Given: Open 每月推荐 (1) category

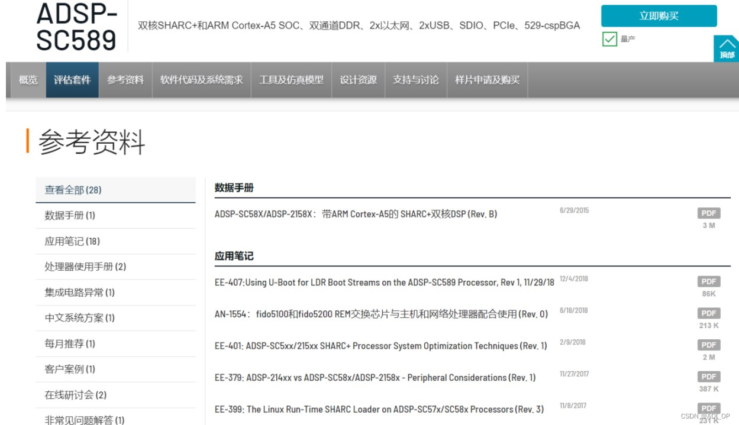Looking at the screenshot, I should click(115, 343).
